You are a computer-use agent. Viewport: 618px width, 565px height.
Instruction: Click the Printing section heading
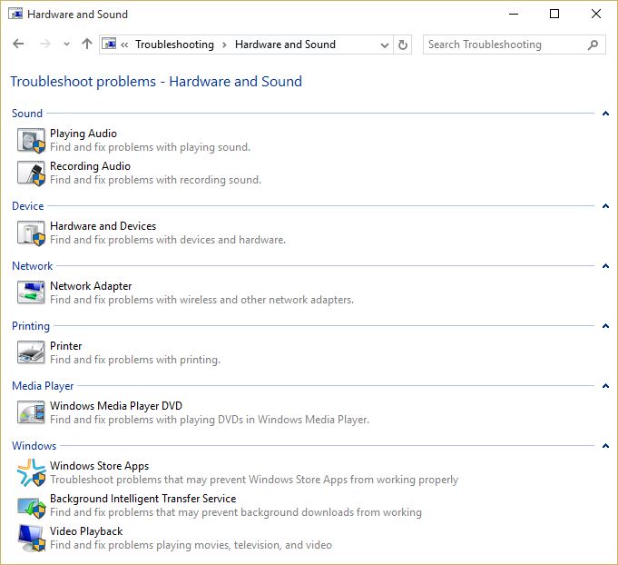(x=31, y=326)
